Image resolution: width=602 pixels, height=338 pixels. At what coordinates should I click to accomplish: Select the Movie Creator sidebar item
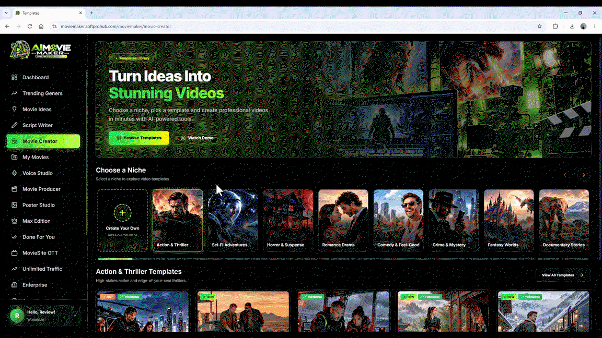[43, 141]
